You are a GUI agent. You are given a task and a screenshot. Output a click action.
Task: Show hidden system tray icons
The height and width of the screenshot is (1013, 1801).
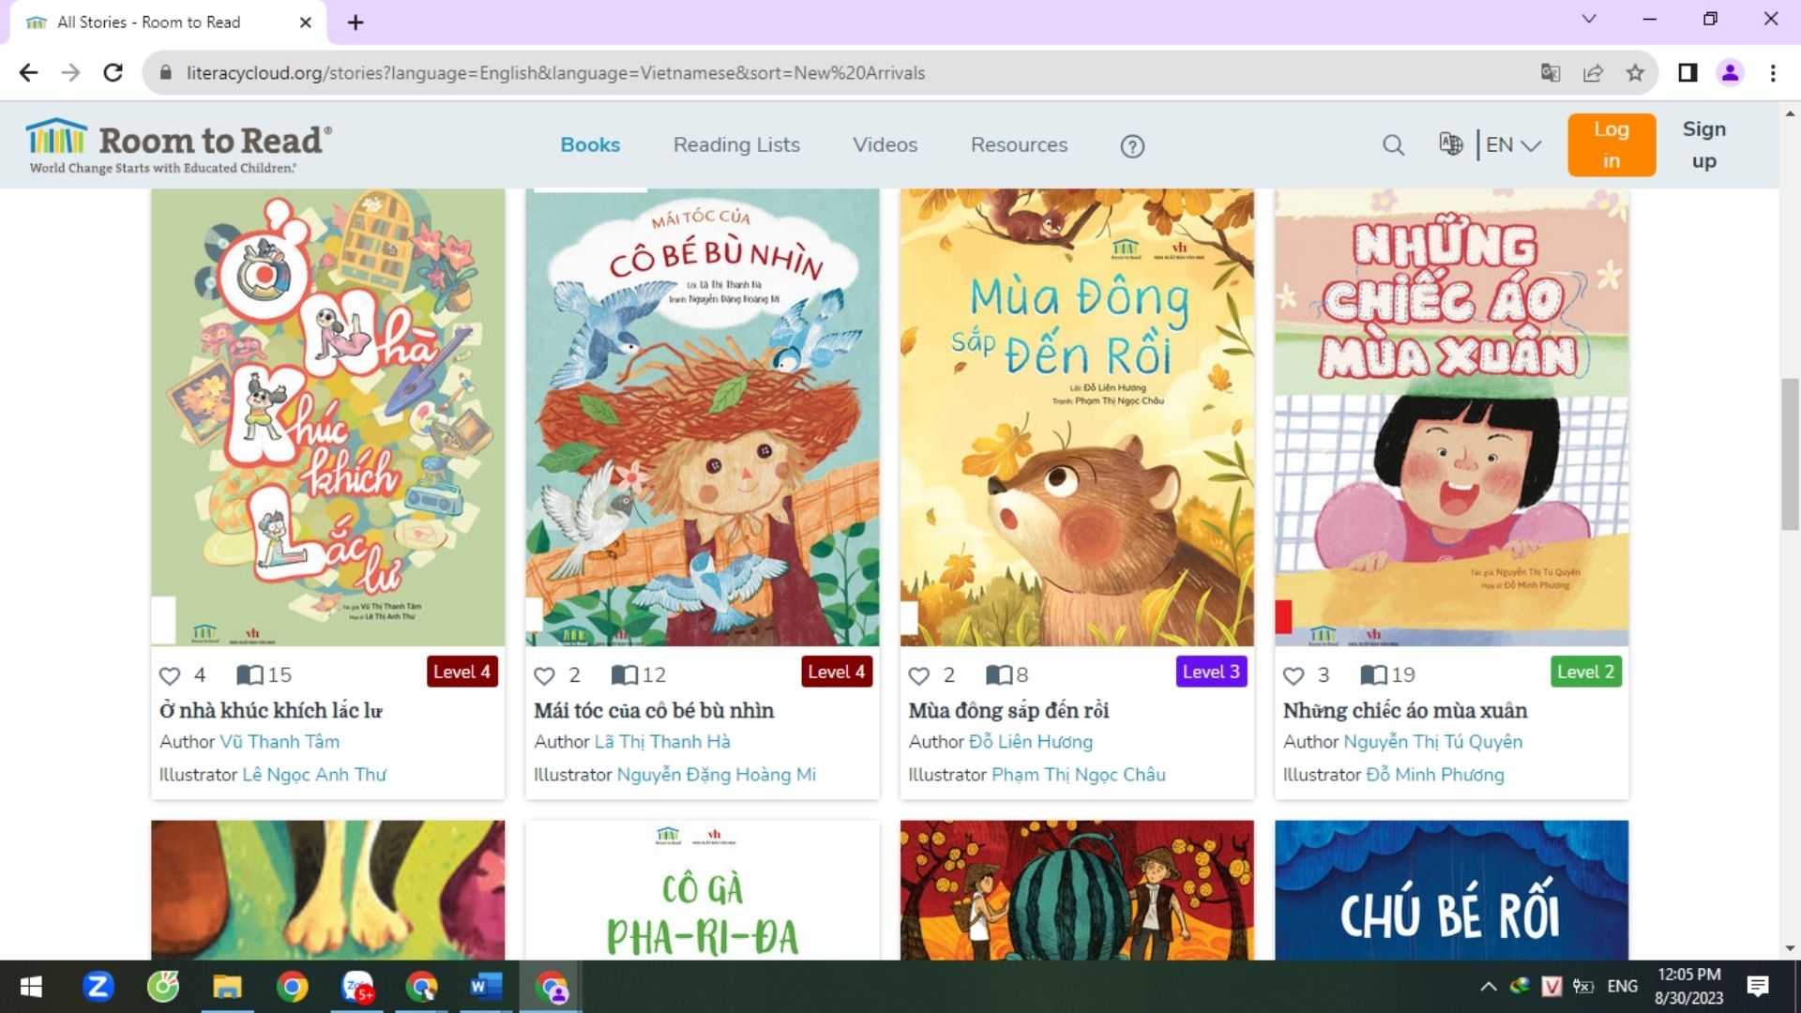point(1488,987)
